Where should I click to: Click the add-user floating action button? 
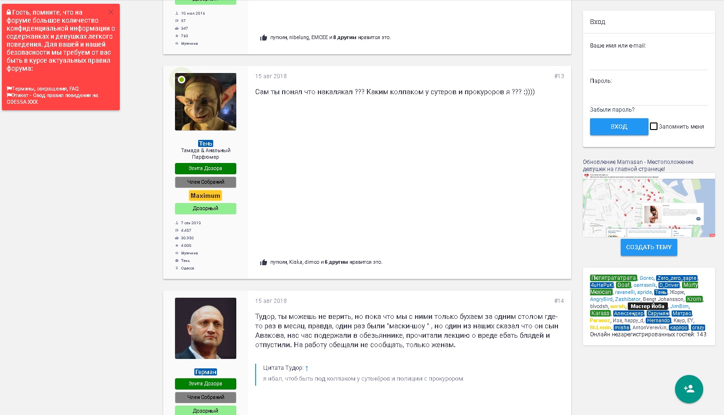point(689,389)
